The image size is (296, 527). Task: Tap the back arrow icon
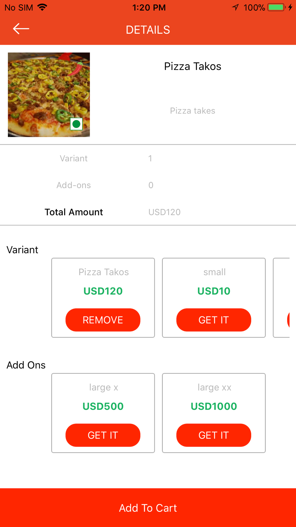tap(21, 29)
